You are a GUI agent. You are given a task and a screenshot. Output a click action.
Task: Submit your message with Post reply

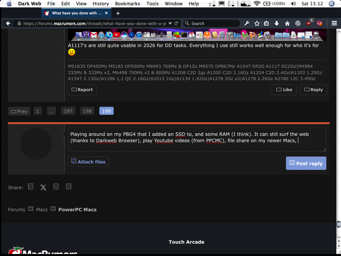[x=306, y=163]
